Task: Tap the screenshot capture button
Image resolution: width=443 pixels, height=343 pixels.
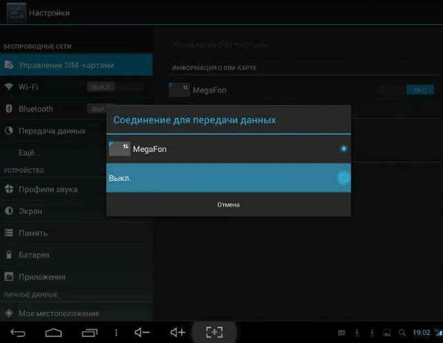Action: [x=215, y=332]
